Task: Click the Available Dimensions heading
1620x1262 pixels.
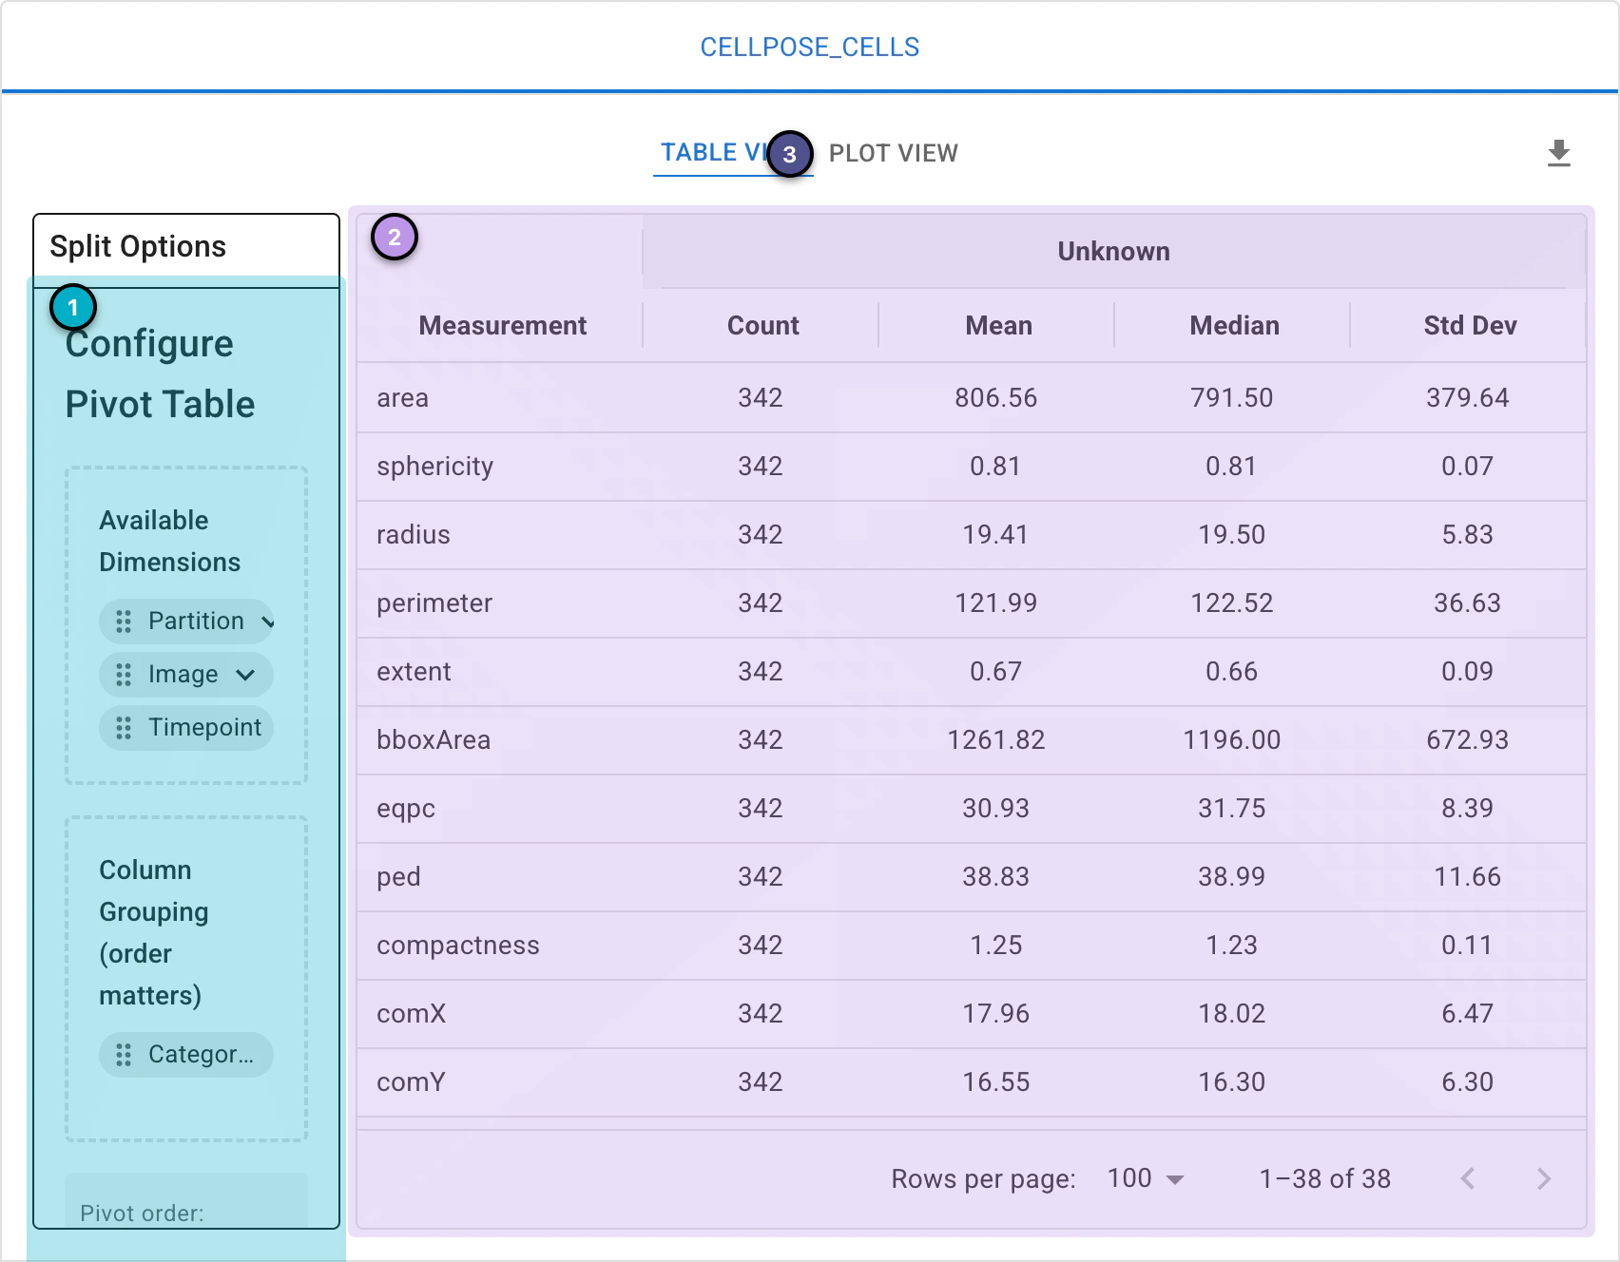Action: [x=170, y=542]
